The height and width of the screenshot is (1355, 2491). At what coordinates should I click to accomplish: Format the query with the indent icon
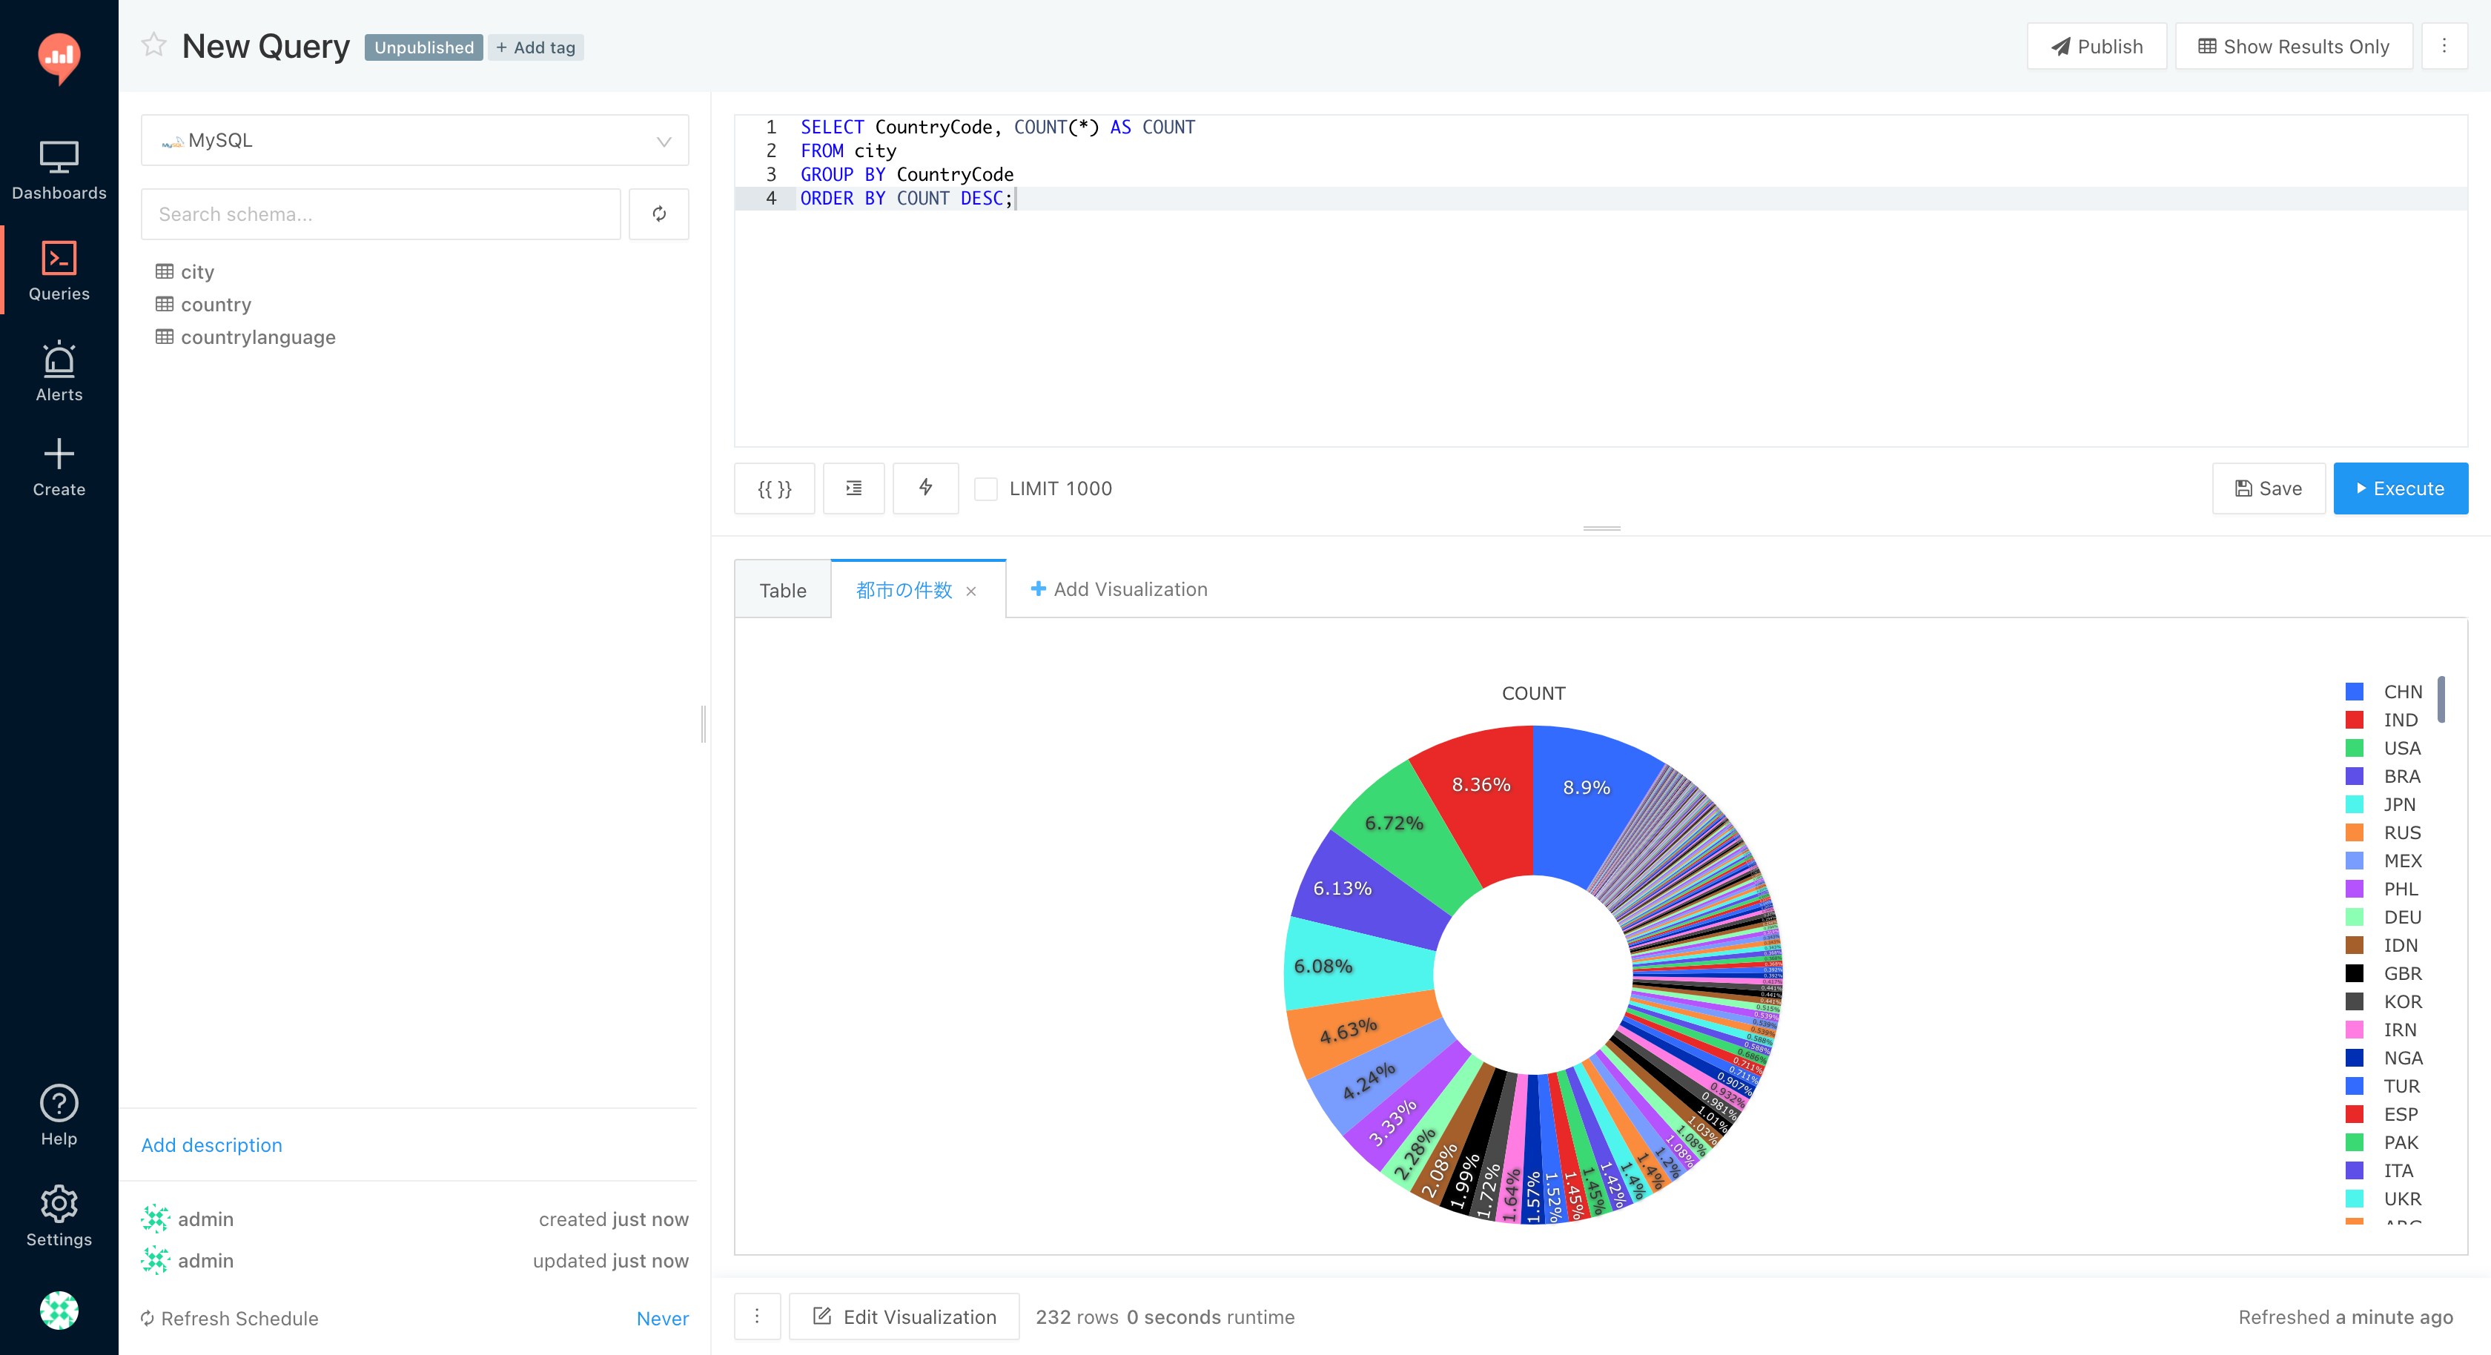click(x=854, y=488)
